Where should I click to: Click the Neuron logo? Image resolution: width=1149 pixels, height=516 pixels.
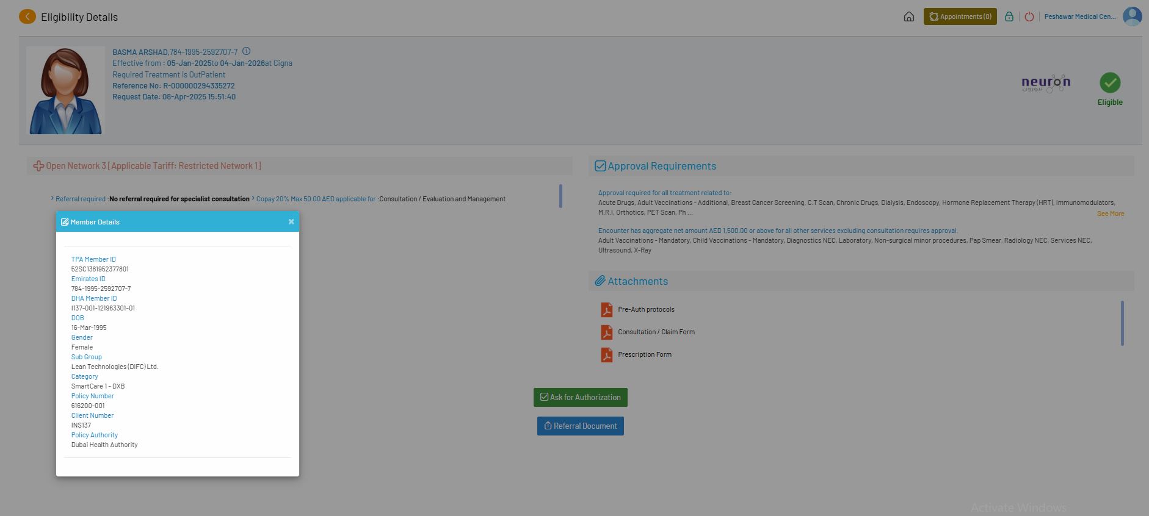[x=1046, y=84]
